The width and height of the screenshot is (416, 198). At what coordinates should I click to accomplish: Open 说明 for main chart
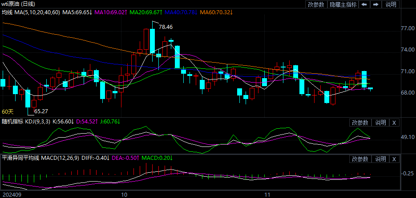pyautogui.click(x=391, y=4)
